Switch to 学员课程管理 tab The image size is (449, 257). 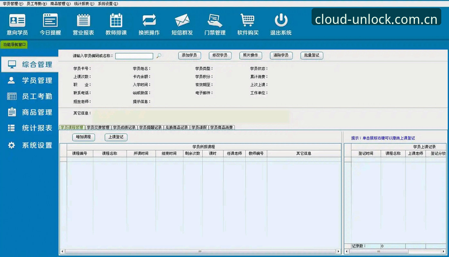point(72,127)
